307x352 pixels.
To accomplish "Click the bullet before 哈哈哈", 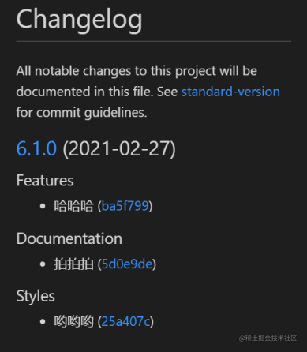I will point(43,206).
